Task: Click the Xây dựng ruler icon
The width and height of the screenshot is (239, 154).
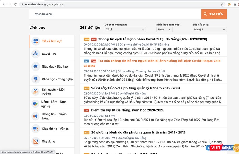Action: tap(36, 141)
